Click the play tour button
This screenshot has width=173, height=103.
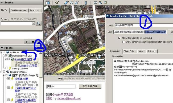point(27,42)
